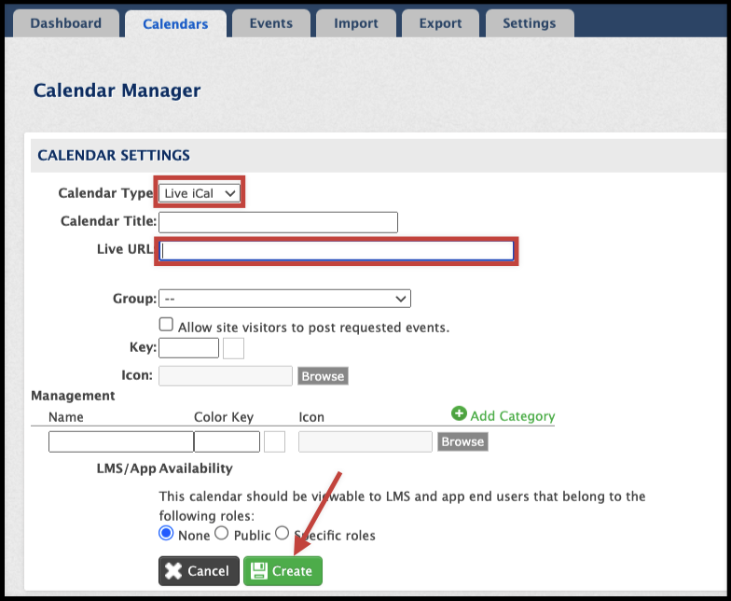Click Browse button next to calendar Icon
The height and width of the screenshot is (601, 731).
[323, 376]
